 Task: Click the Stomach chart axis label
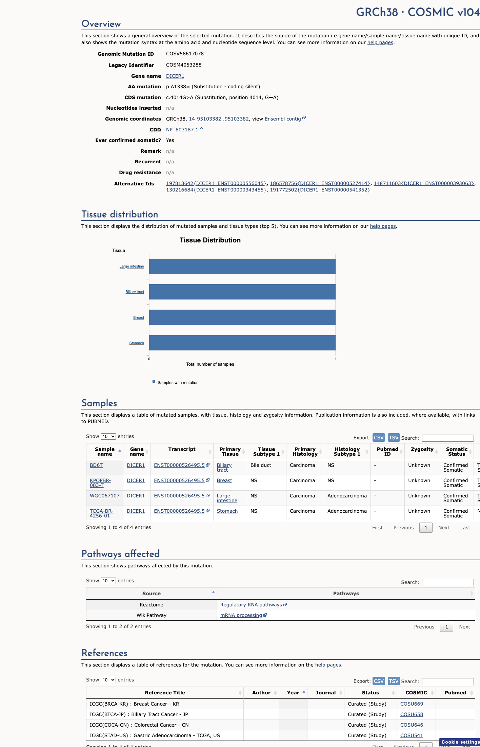coord(137,343)
